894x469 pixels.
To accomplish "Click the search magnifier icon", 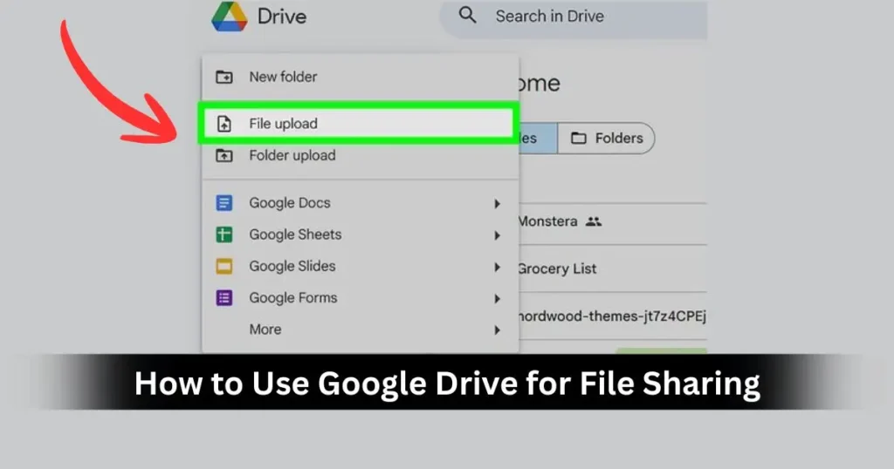I will [x=468, y=16].
